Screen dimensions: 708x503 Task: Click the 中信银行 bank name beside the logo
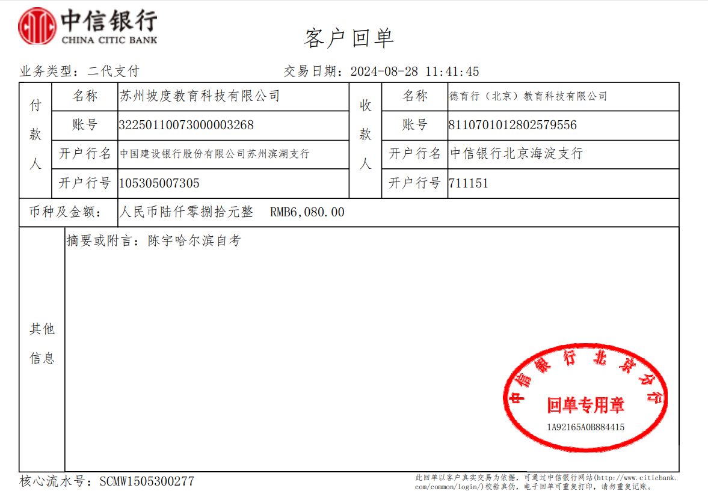109,21
